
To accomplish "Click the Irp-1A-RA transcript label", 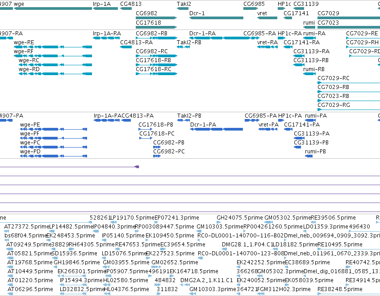I will coord(107,33).
